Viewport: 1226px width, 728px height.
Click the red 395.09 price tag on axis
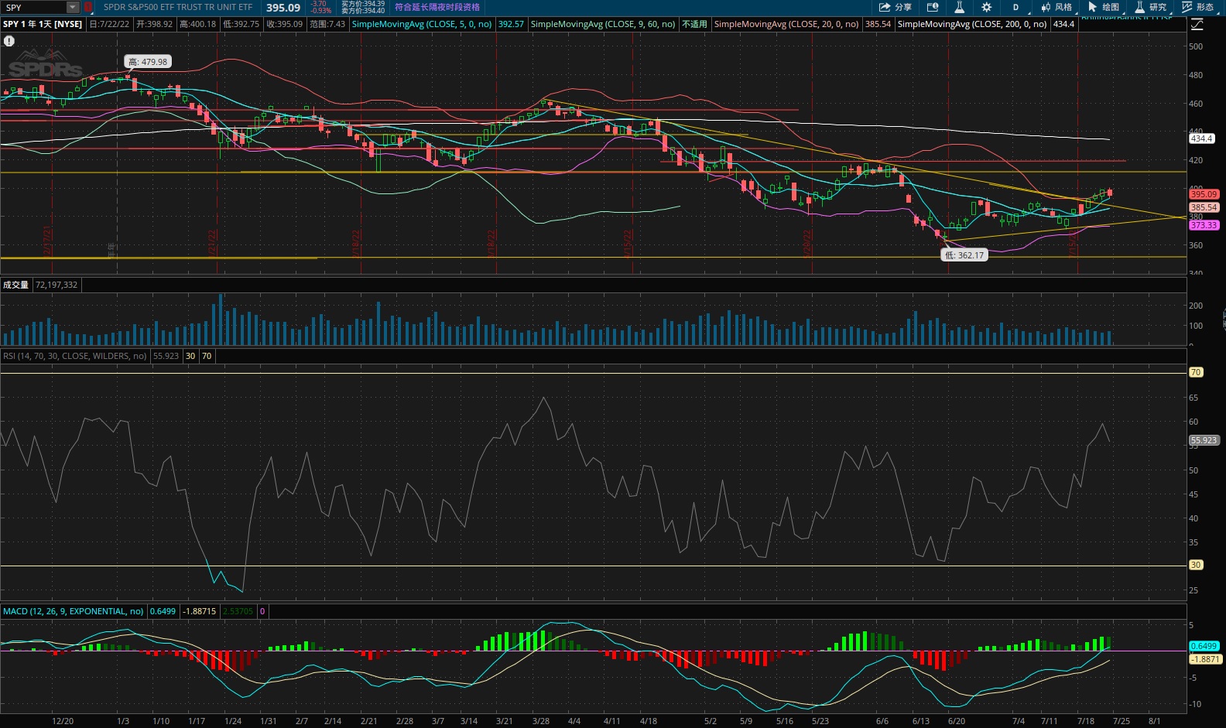coord(1204,194)
